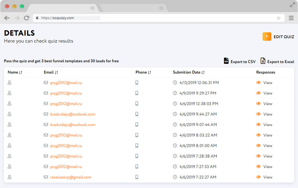Click the Excel file icon
The image size is (298, 188).
coord(263,61)
